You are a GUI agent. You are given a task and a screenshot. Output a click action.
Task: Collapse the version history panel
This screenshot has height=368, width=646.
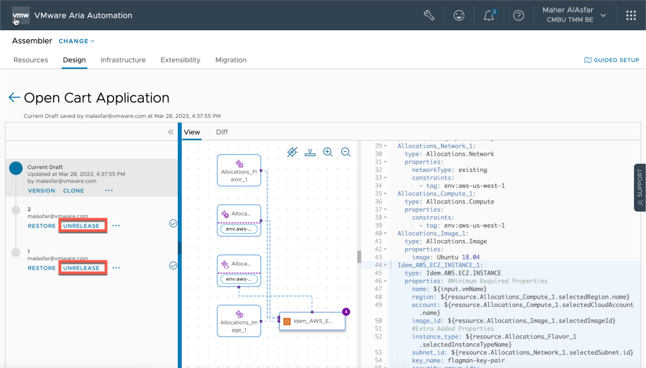click(x=170, y=132)
